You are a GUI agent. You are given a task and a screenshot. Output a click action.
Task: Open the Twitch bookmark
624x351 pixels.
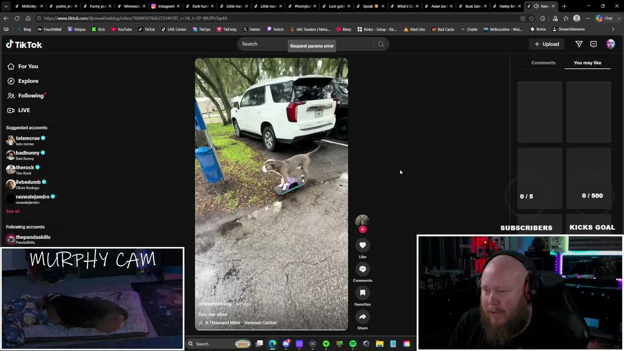[274, 30]
